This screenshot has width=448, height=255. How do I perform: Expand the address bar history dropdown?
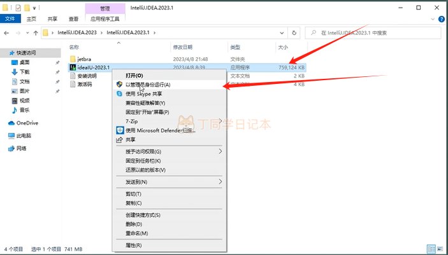click(282, 33)
